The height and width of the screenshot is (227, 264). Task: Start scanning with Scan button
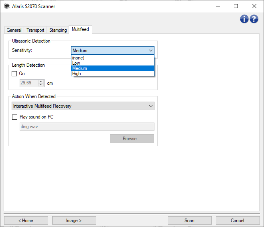190,221
